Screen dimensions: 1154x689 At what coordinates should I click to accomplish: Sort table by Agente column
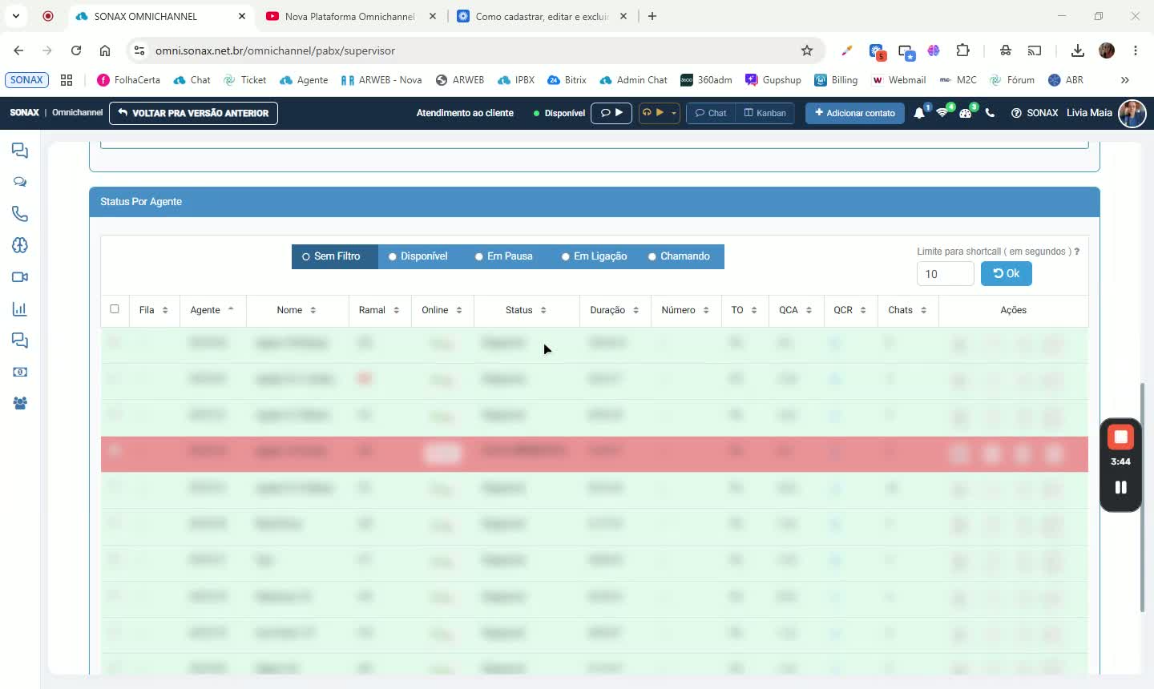click(x=212, y=310)
